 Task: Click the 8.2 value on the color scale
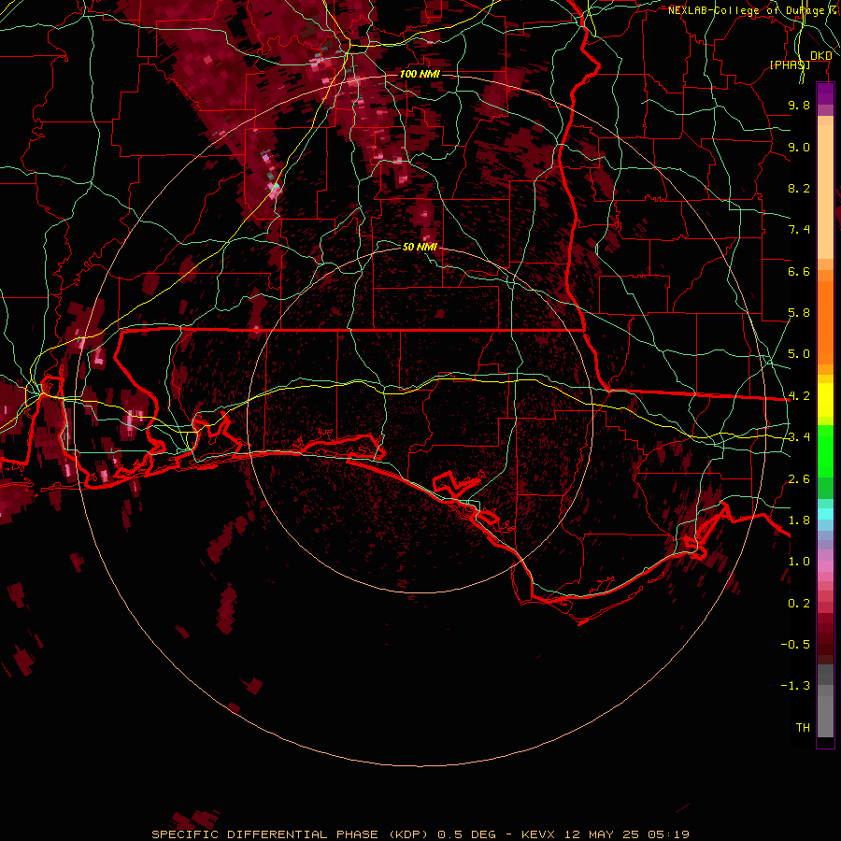coord(799,188)
